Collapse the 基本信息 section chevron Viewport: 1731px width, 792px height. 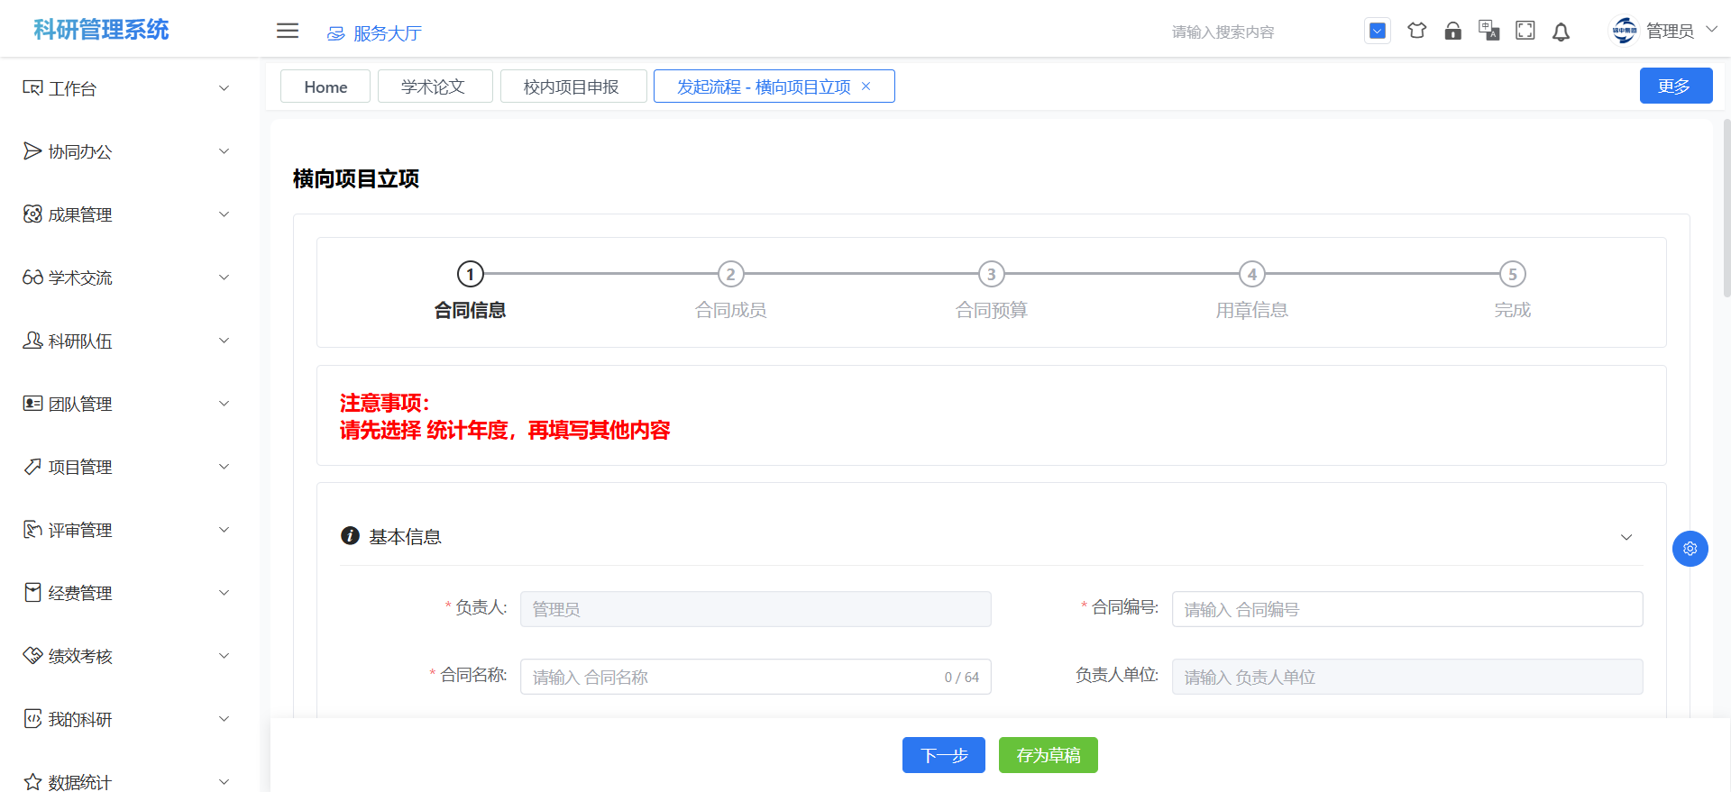point(1626,537)
